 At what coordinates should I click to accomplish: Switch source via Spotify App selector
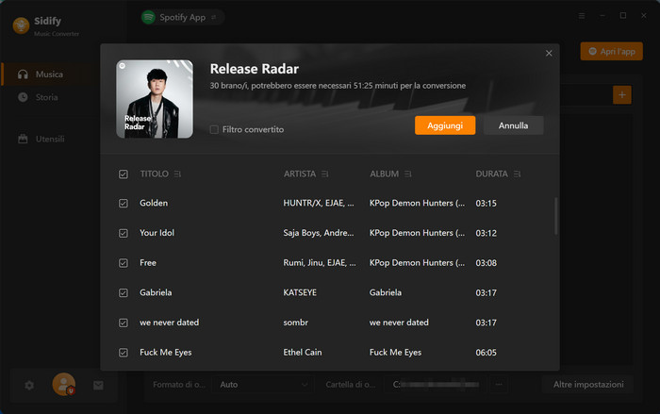182,17
